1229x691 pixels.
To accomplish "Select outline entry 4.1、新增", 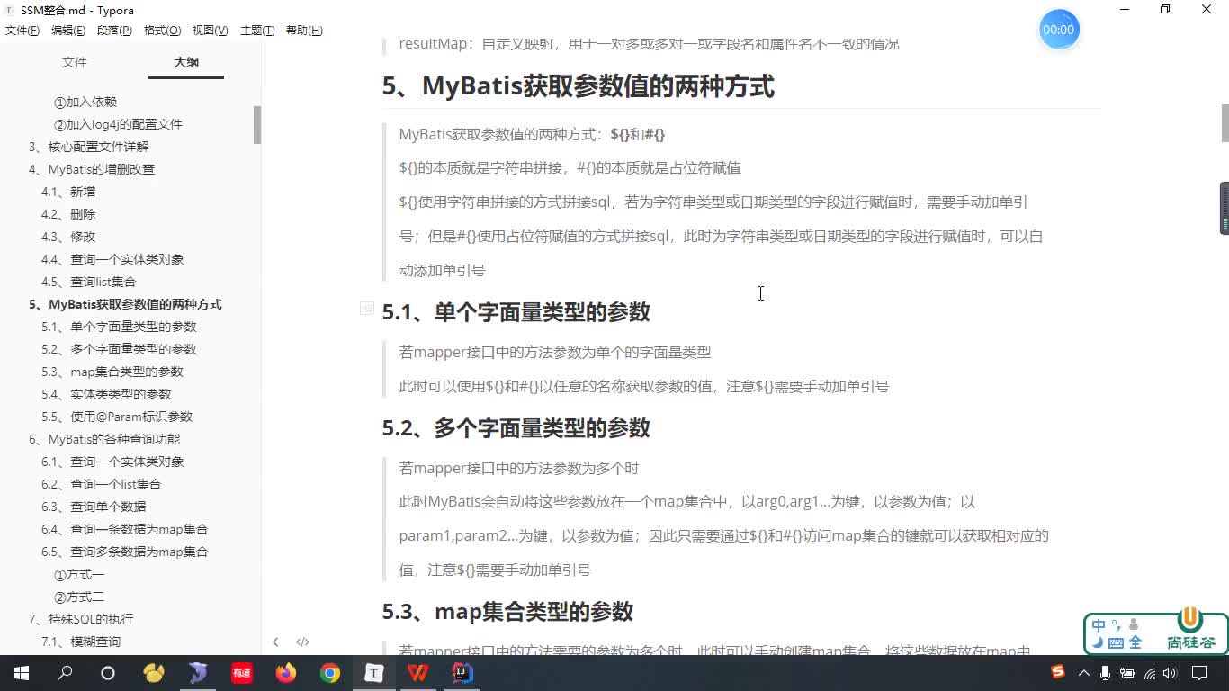I will click(68, 192).
